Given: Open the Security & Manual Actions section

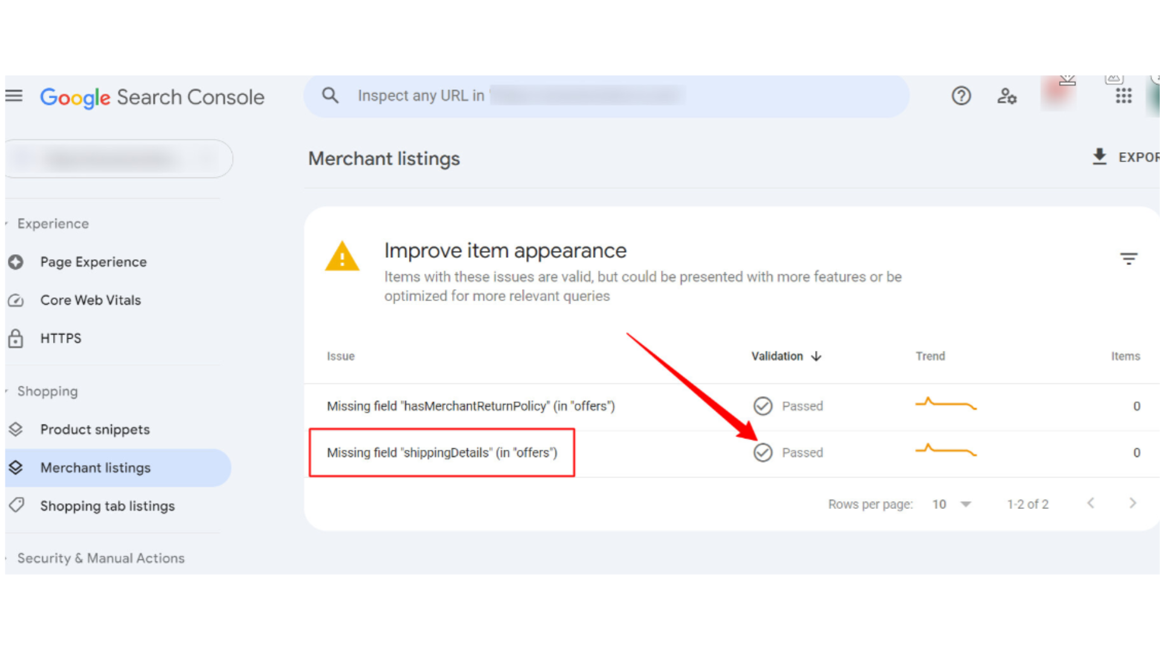Looking at the screenshot, I should click(x=101, y=558).
